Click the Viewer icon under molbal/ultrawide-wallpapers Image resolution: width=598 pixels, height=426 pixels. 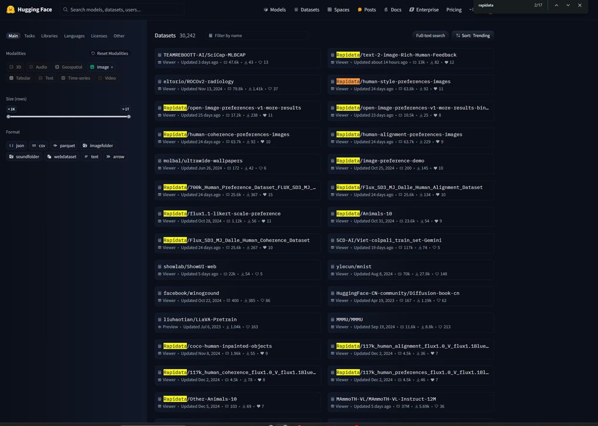point(160,168)
